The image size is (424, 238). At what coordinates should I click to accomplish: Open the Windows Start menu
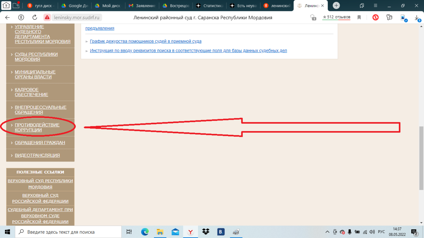click(7, 232)
